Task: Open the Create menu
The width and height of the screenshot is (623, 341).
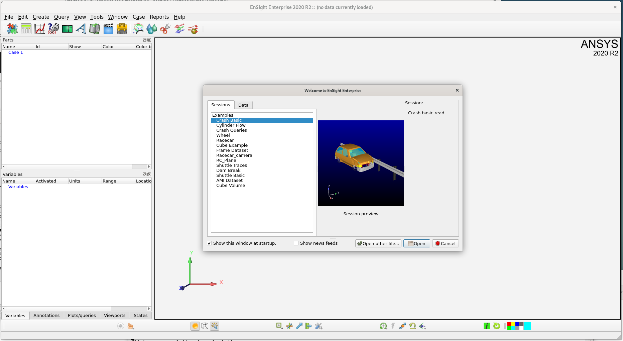Action: click(x=41, y=17)
